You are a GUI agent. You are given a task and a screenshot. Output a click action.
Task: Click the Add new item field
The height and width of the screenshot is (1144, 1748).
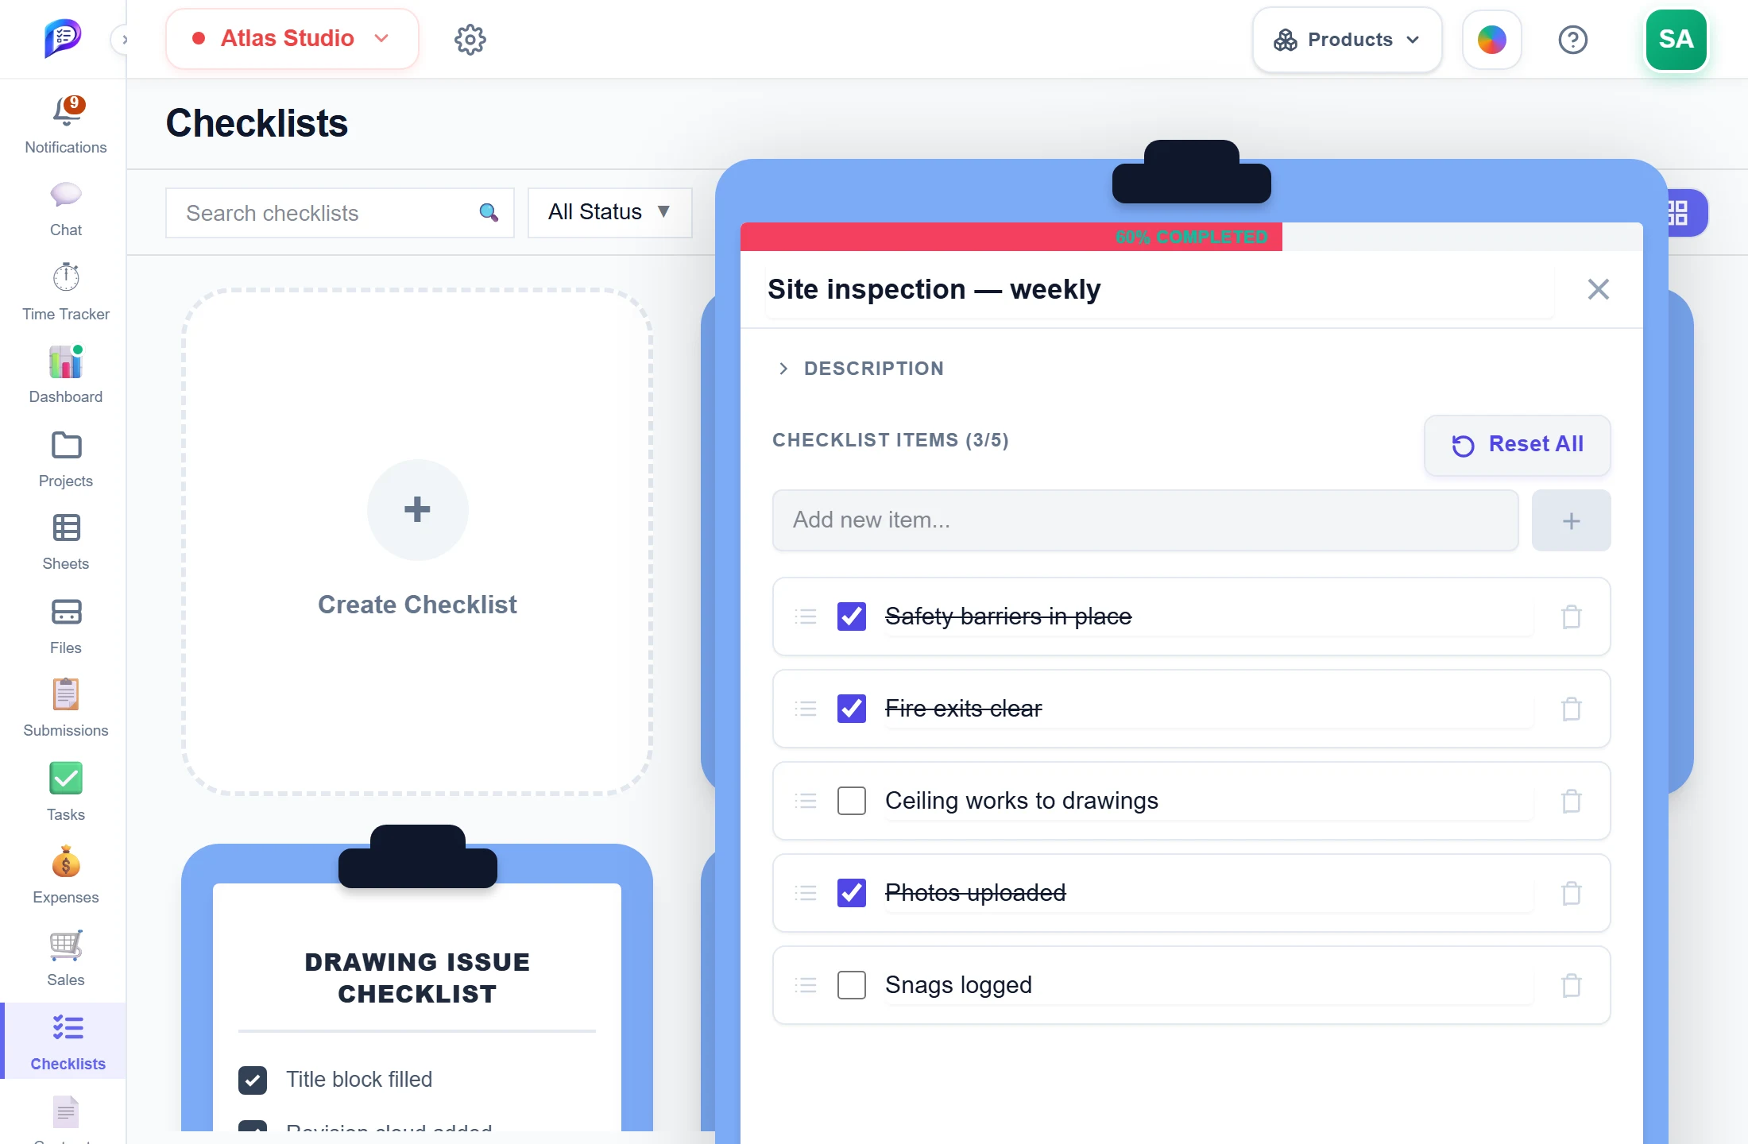(1146, 520)
